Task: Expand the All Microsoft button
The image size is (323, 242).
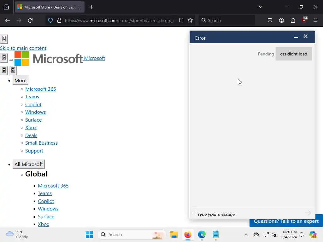Action: click(x=29, y=164)
